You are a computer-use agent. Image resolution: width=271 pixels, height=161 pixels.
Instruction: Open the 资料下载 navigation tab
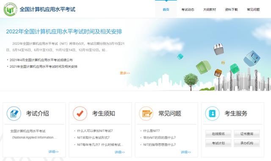click(231, 9)
